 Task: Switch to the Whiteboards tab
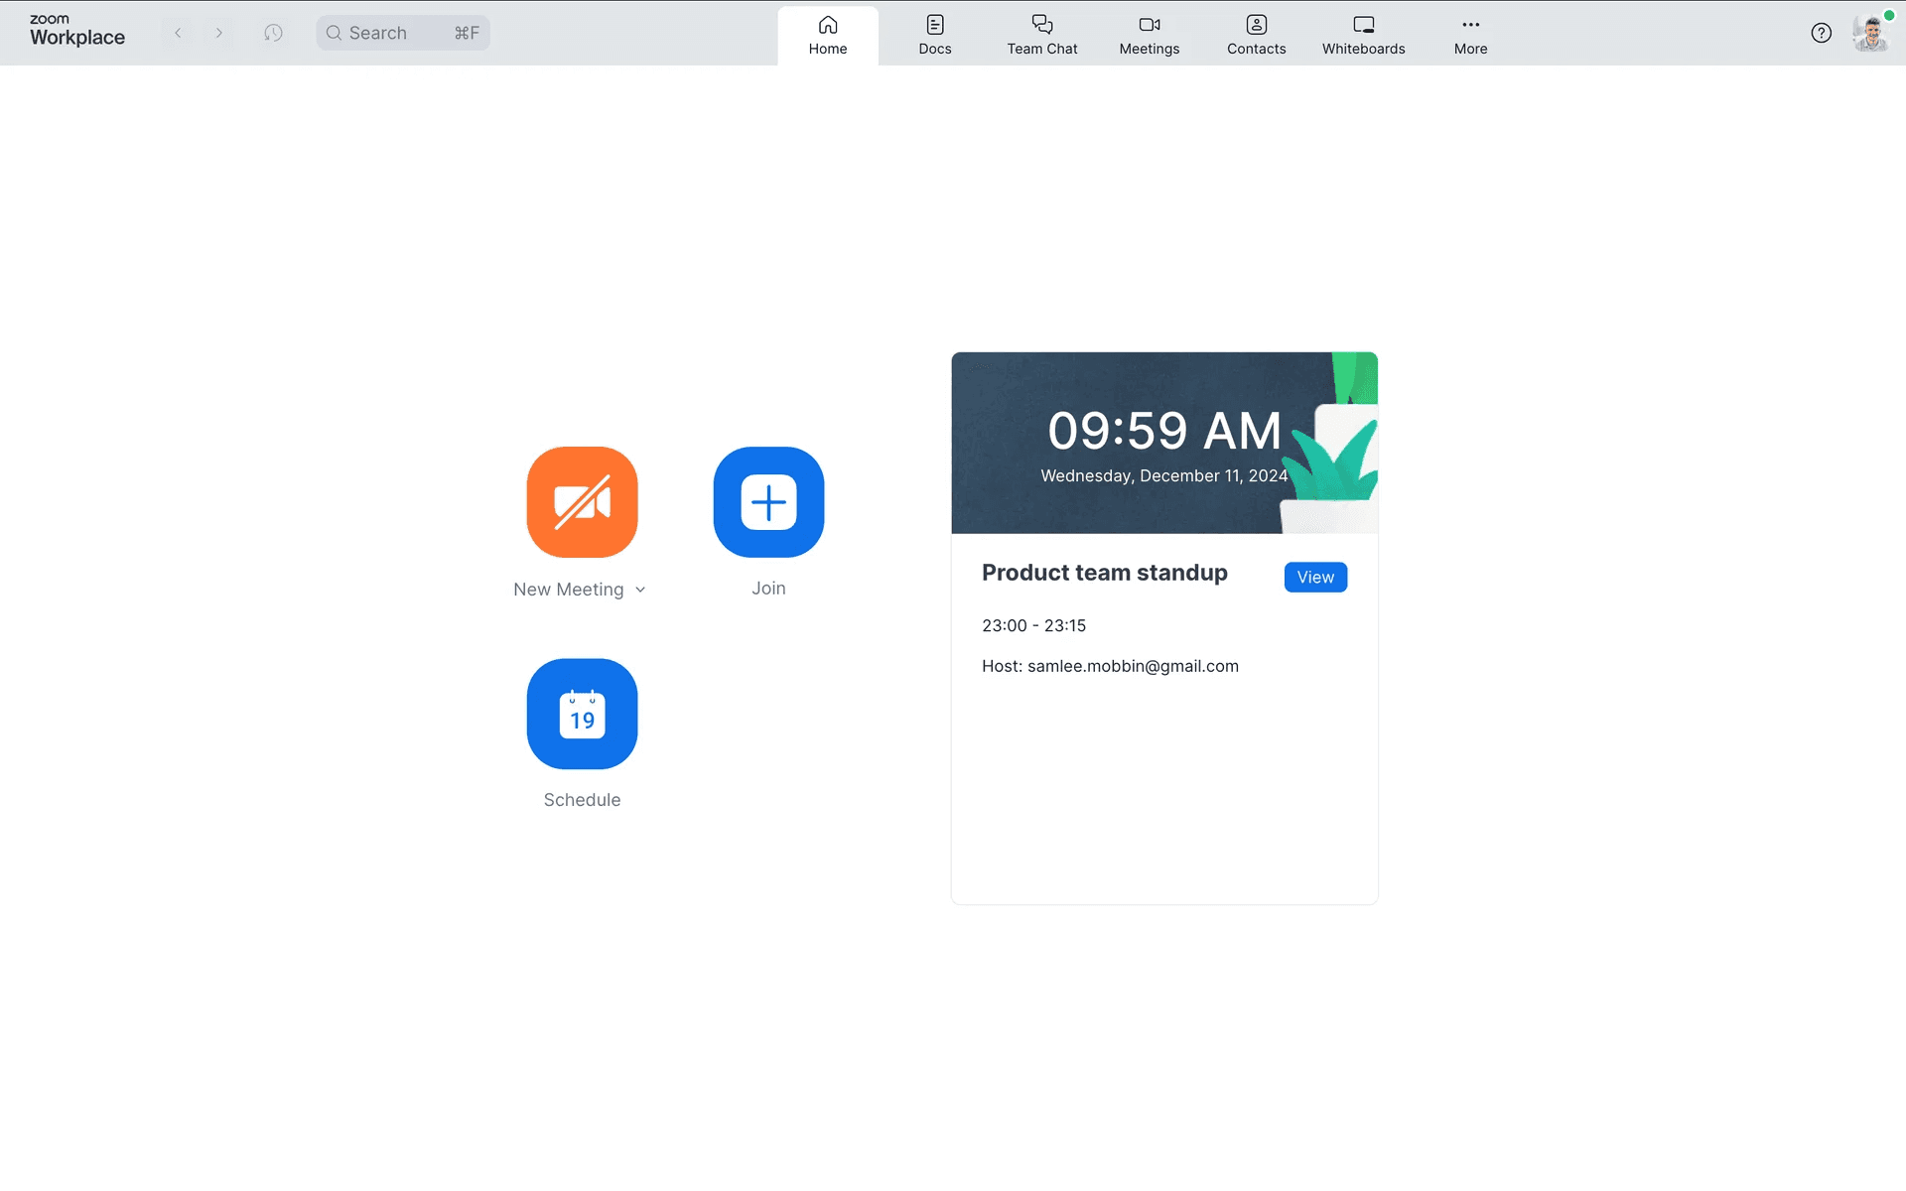(1363, 35)
